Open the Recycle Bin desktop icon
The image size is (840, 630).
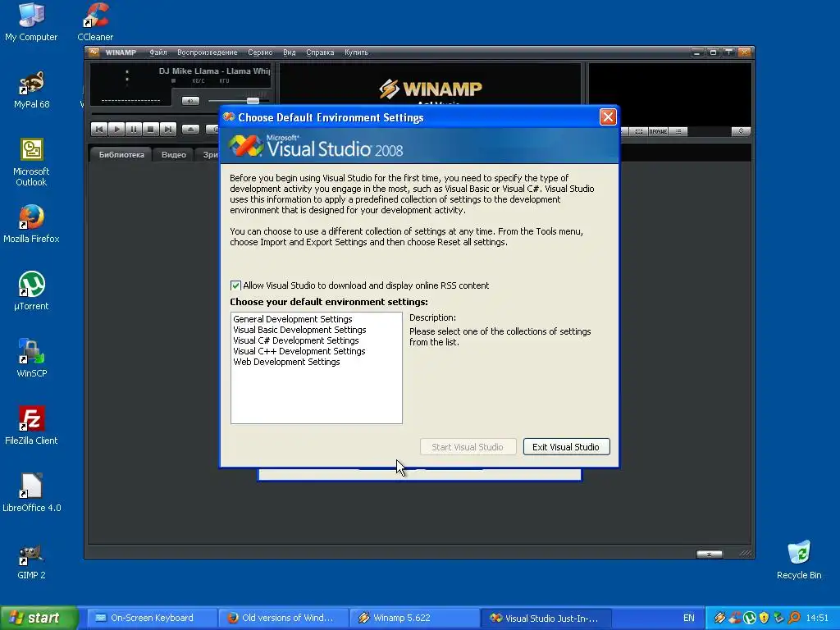pos(799,559)
